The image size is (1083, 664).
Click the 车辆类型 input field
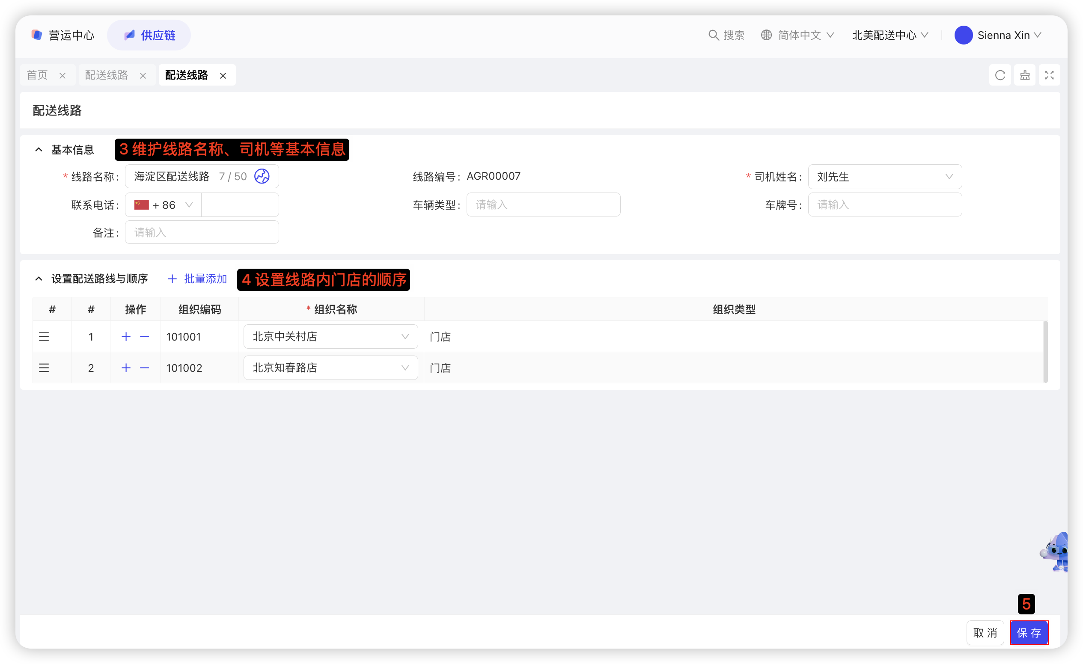[x=543, y=205]
